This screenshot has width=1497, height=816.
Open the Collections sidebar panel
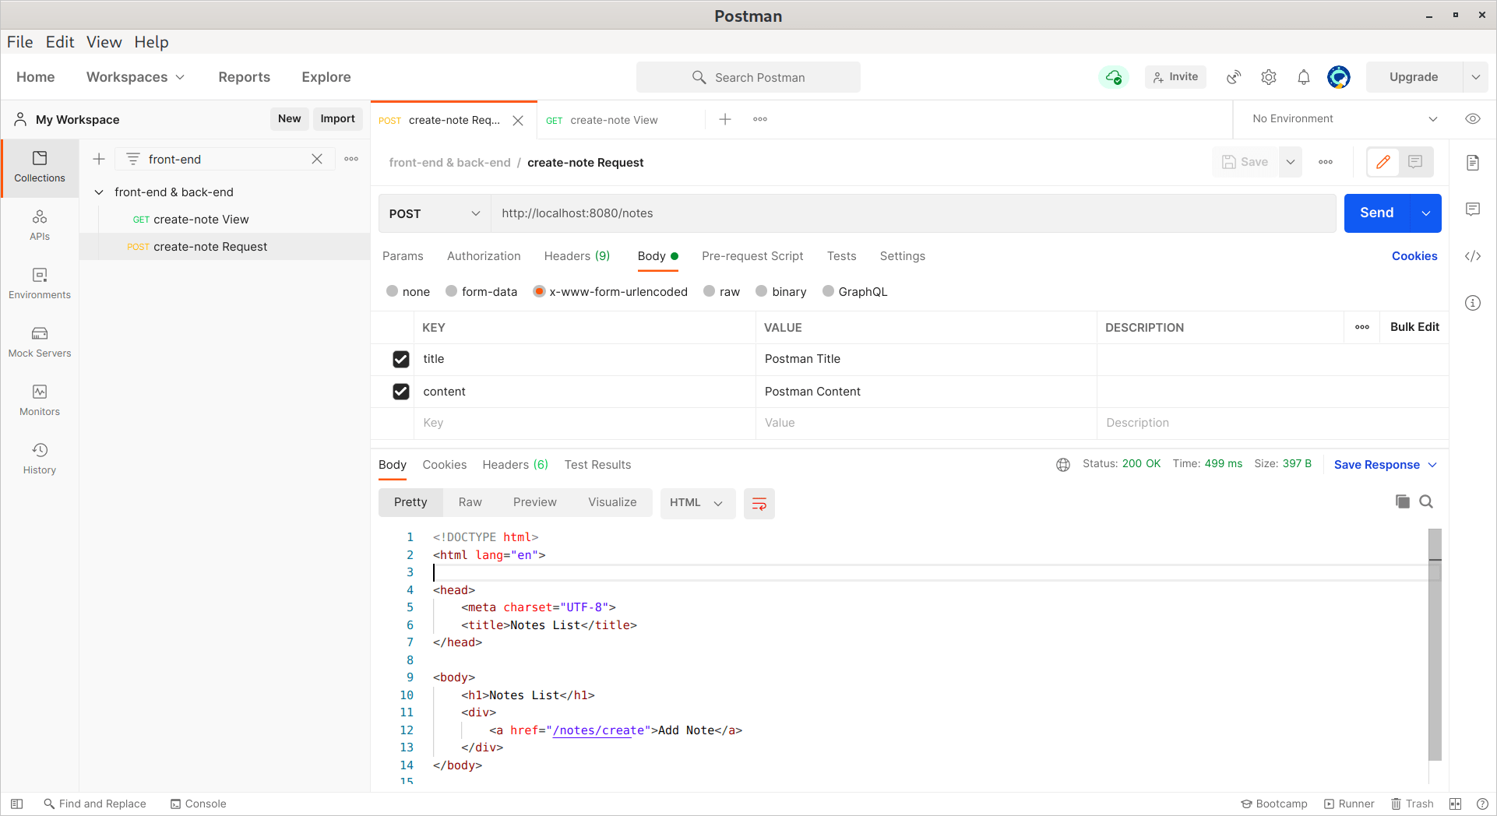click(x=40, y=167)
